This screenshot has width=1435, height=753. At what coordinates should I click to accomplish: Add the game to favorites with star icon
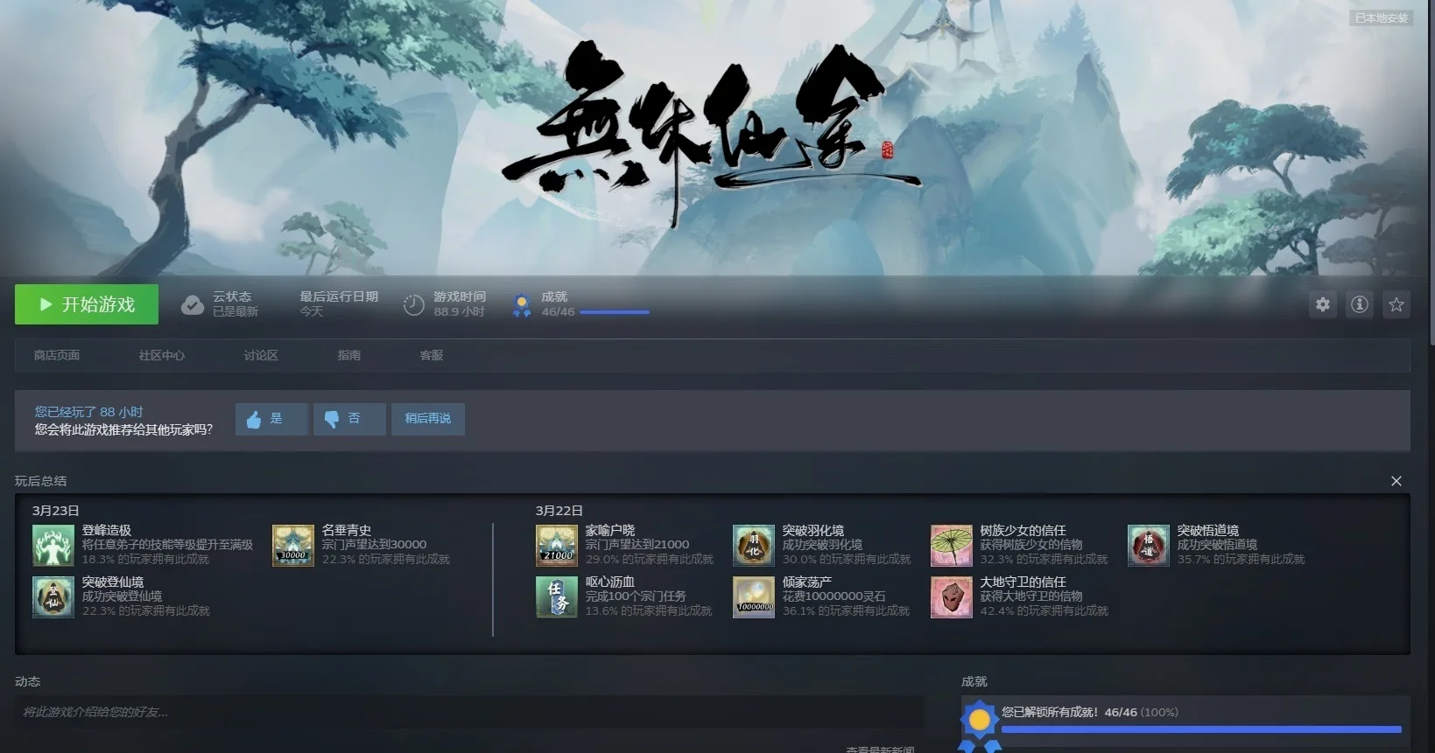tap(1396, 304)
